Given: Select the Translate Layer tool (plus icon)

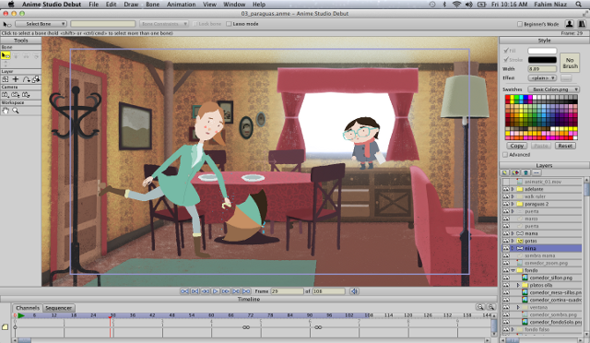Looking at the screenshot, I should 16,79.
